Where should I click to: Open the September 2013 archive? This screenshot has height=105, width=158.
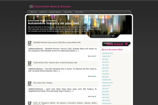coord(107,83)
